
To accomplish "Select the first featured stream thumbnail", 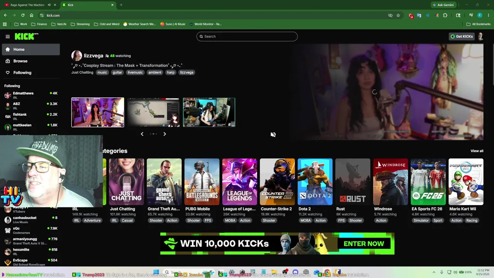I will pos(98,112).
